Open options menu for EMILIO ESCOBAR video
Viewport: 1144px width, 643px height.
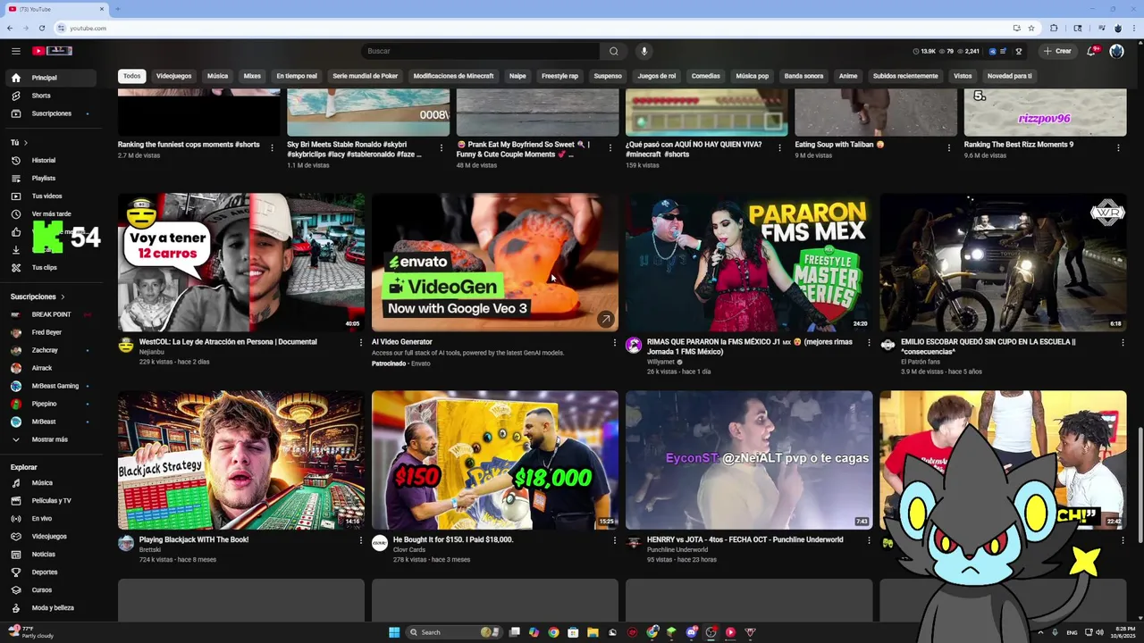pyautogui.click(x=1123, y=342)
